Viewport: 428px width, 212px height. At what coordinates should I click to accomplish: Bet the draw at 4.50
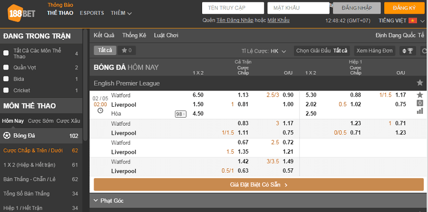[198, 114]
